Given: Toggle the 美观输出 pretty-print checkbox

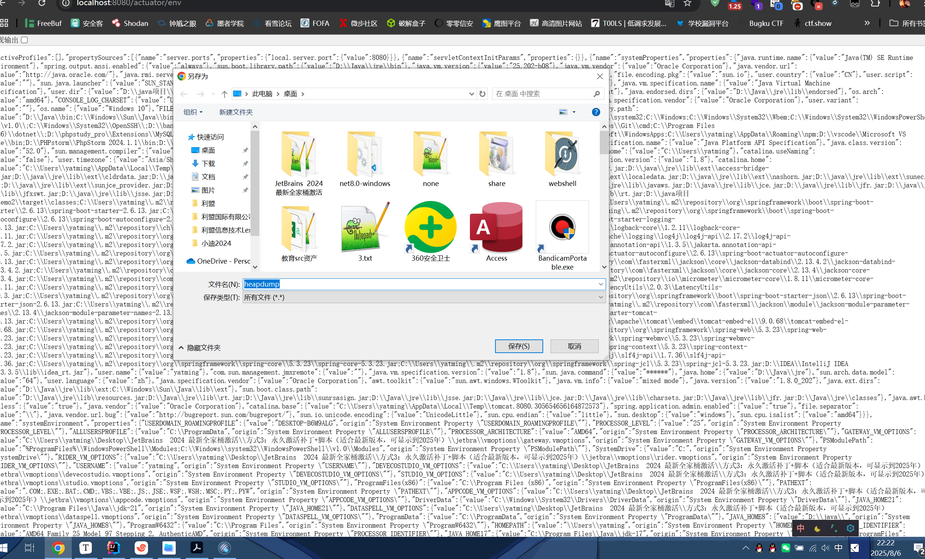Looking at the screenshot, I should click(x=24, y=40).
